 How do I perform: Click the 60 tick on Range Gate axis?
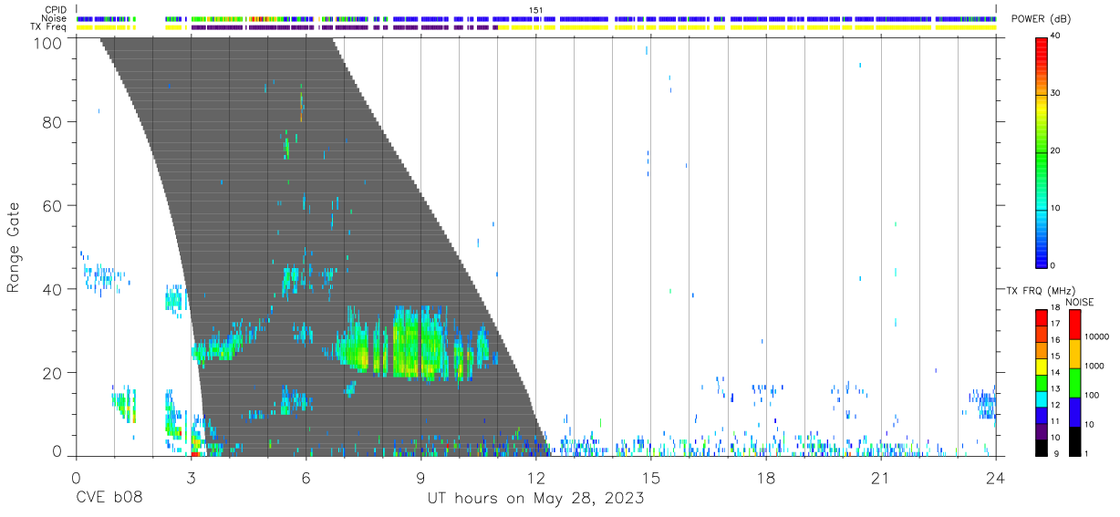point(54,205)
